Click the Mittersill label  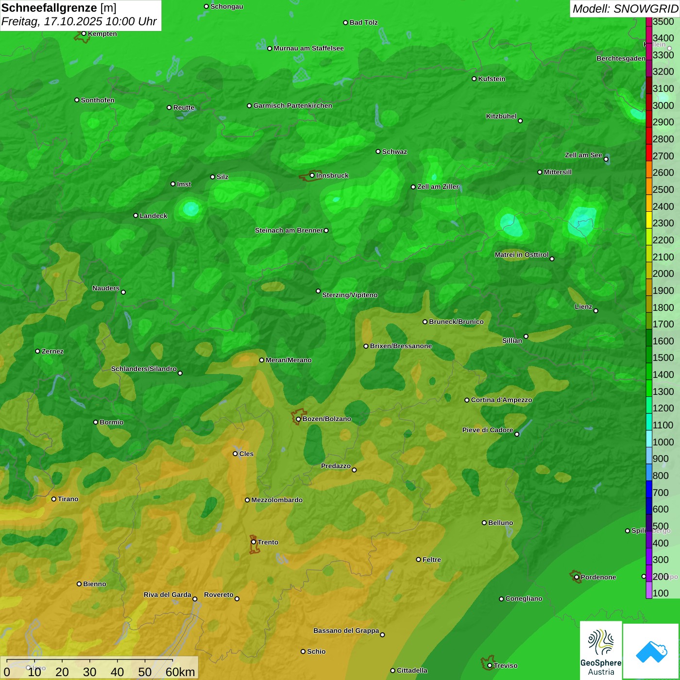click(558, 172)
